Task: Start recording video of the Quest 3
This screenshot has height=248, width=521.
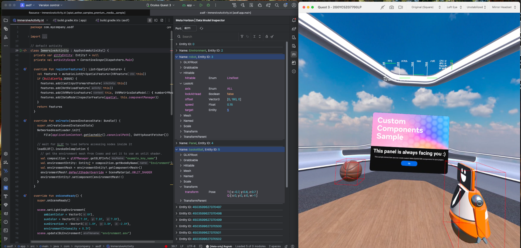Action: [x=401, y=7]
